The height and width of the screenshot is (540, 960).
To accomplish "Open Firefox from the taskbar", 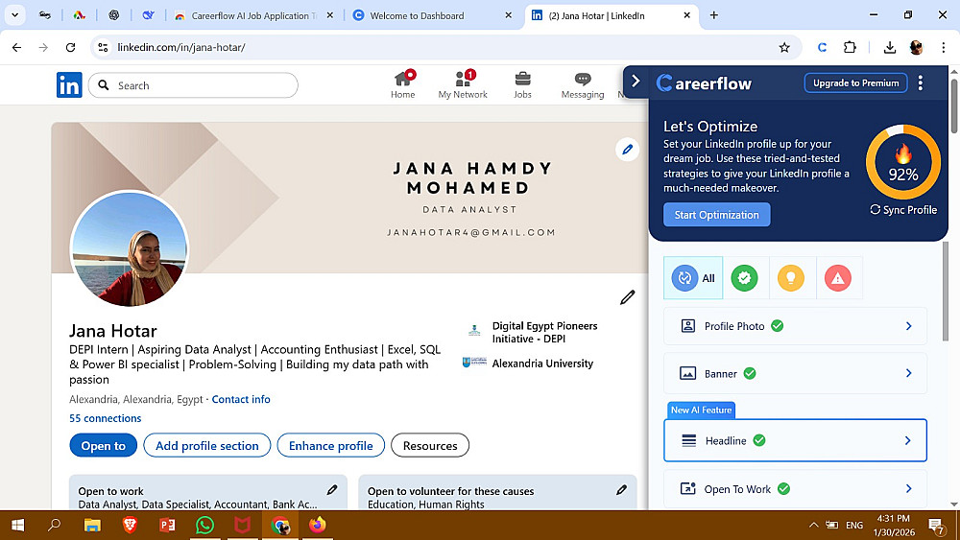I will (x=317, y=525).
